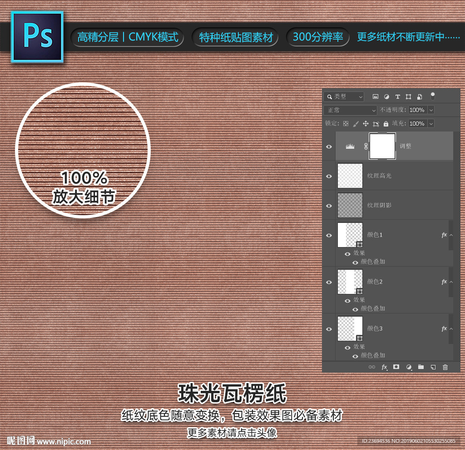
Task: Click the new group folder icon
Action: (x=421, y=367)
